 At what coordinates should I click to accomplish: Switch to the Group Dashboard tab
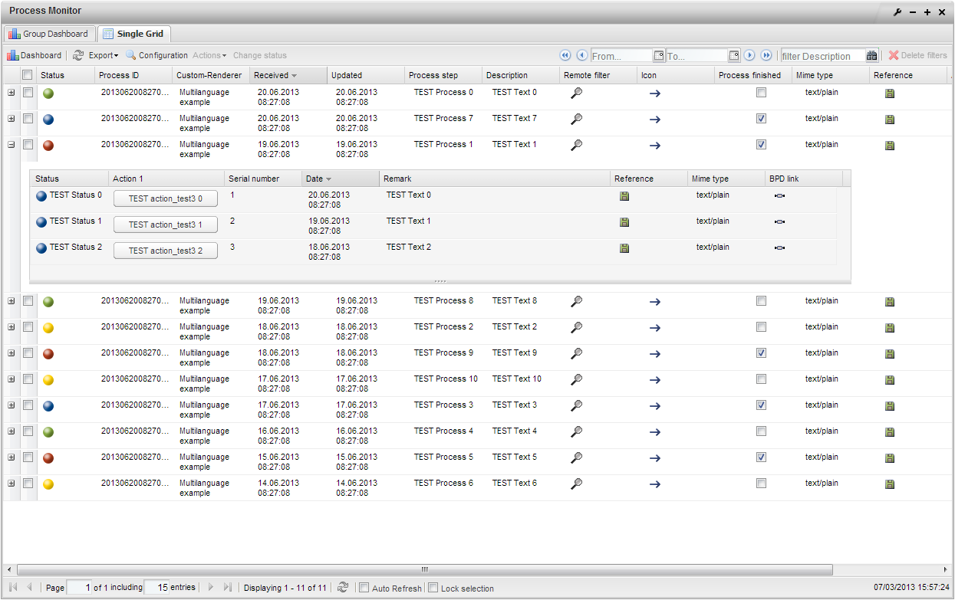point(49,34)
